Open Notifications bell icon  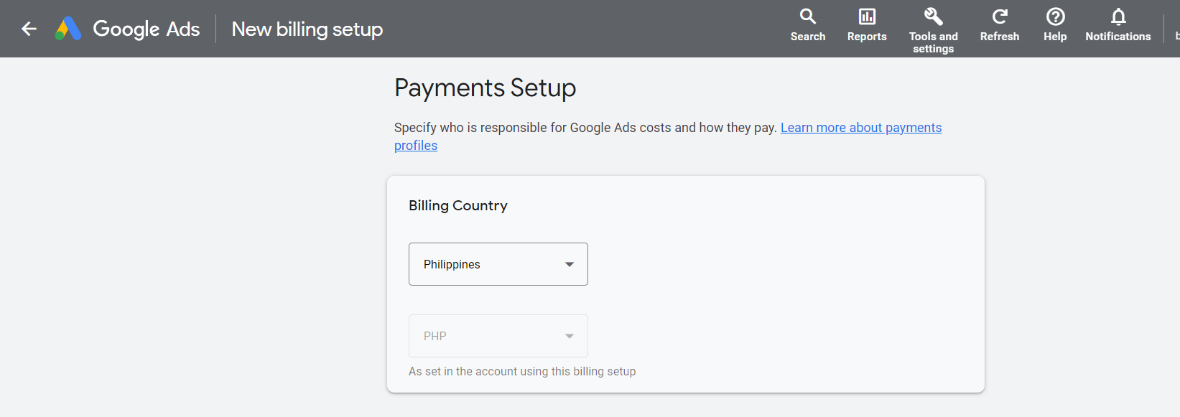click(x=1118, y=16)
